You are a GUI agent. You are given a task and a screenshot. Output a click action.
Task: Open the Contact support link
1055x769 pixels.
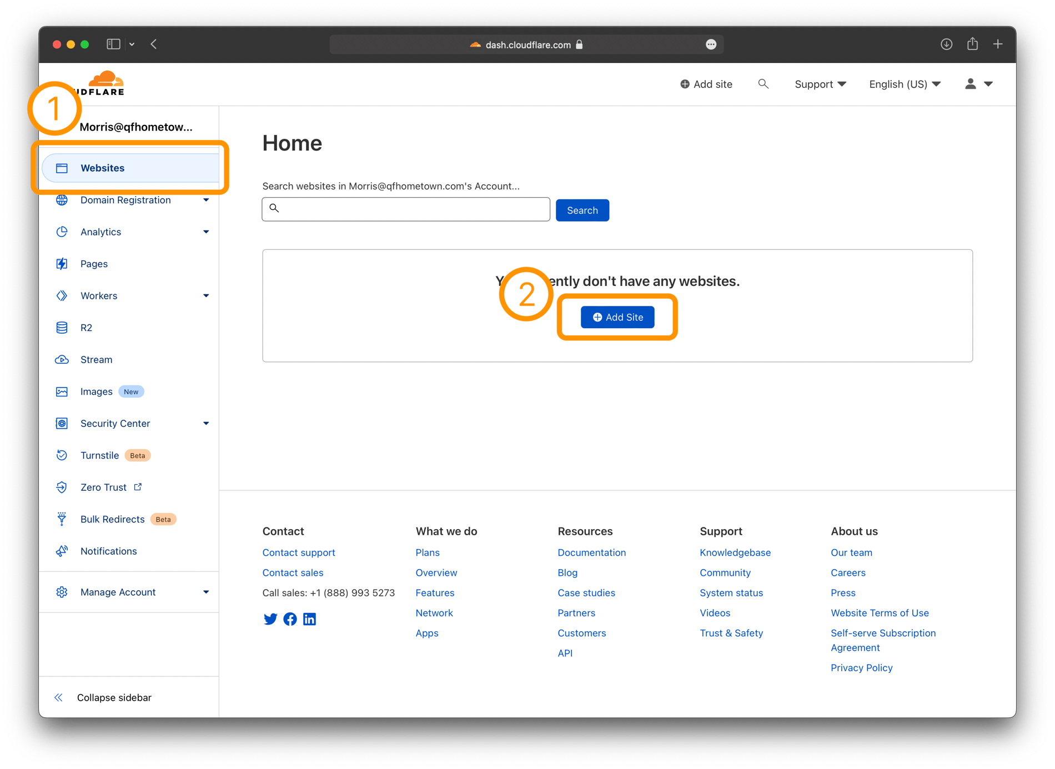click(299, 552)
